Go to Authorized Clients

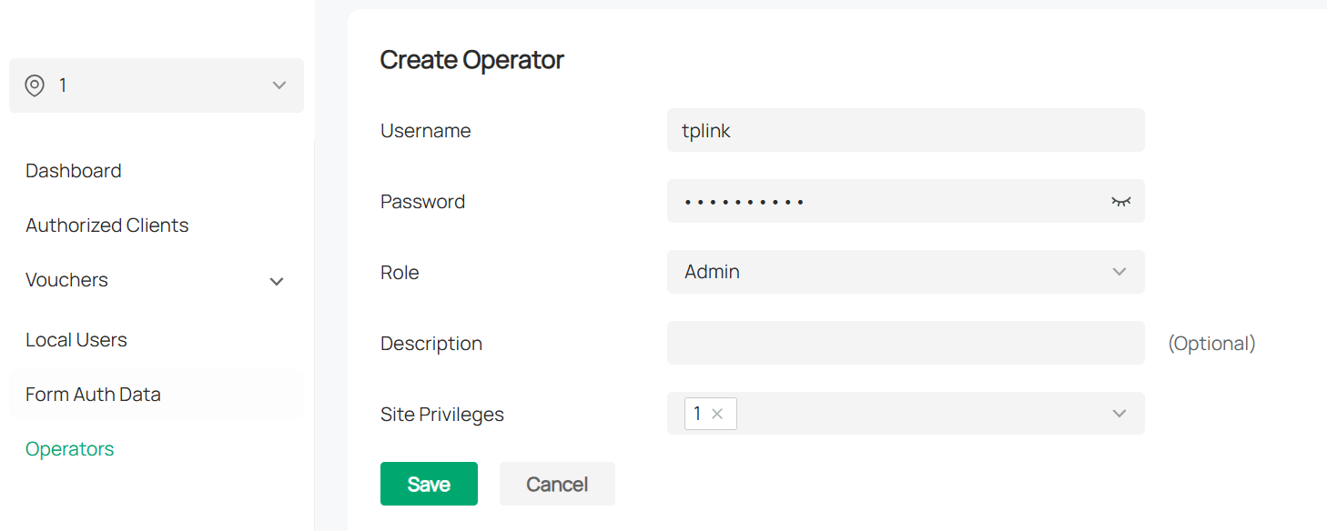click(107, 225)
